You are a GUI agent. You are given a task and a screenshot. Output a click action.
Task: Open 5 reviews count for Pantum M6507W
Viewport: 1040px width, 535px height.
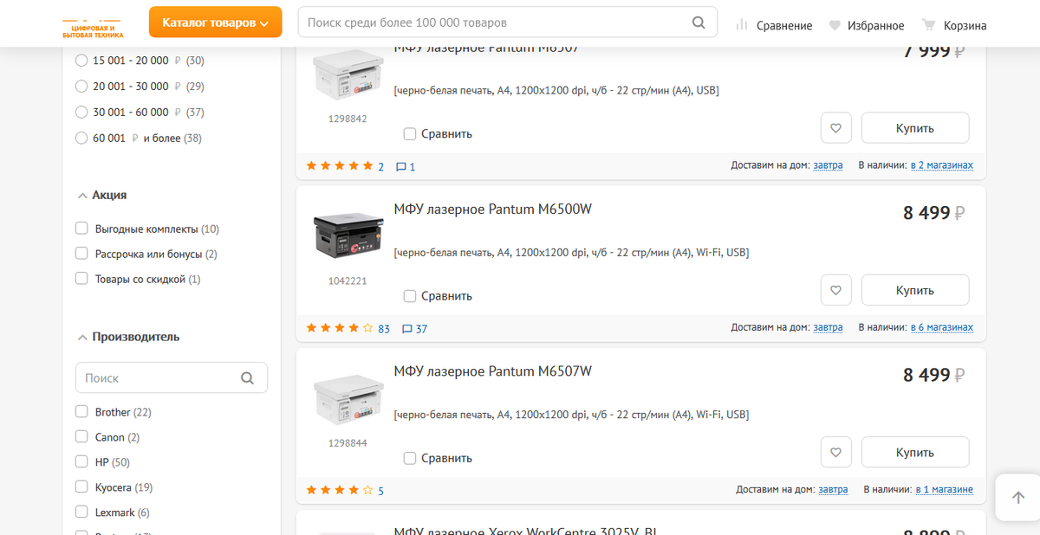[x=380, y=491]
